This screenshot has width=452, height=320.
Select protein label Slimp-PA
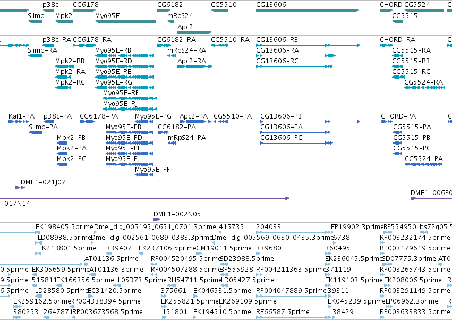coord(43,127)
